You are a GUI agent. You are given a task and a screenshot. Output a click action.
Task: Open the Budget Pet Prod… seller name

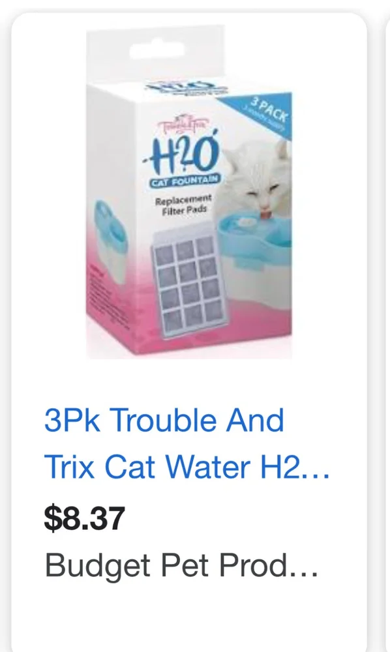[x=182, y=566]
